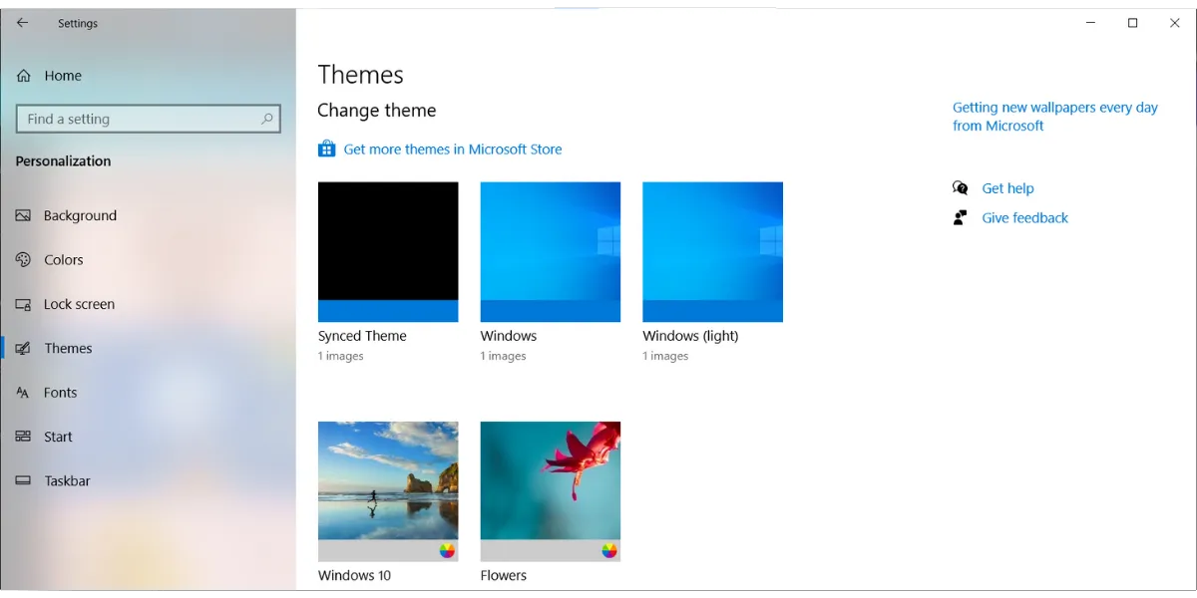The image size is (1197, 598).
Task: Open the Lock screen settings page
Action: pyautogui.click(x=79, y=304)
